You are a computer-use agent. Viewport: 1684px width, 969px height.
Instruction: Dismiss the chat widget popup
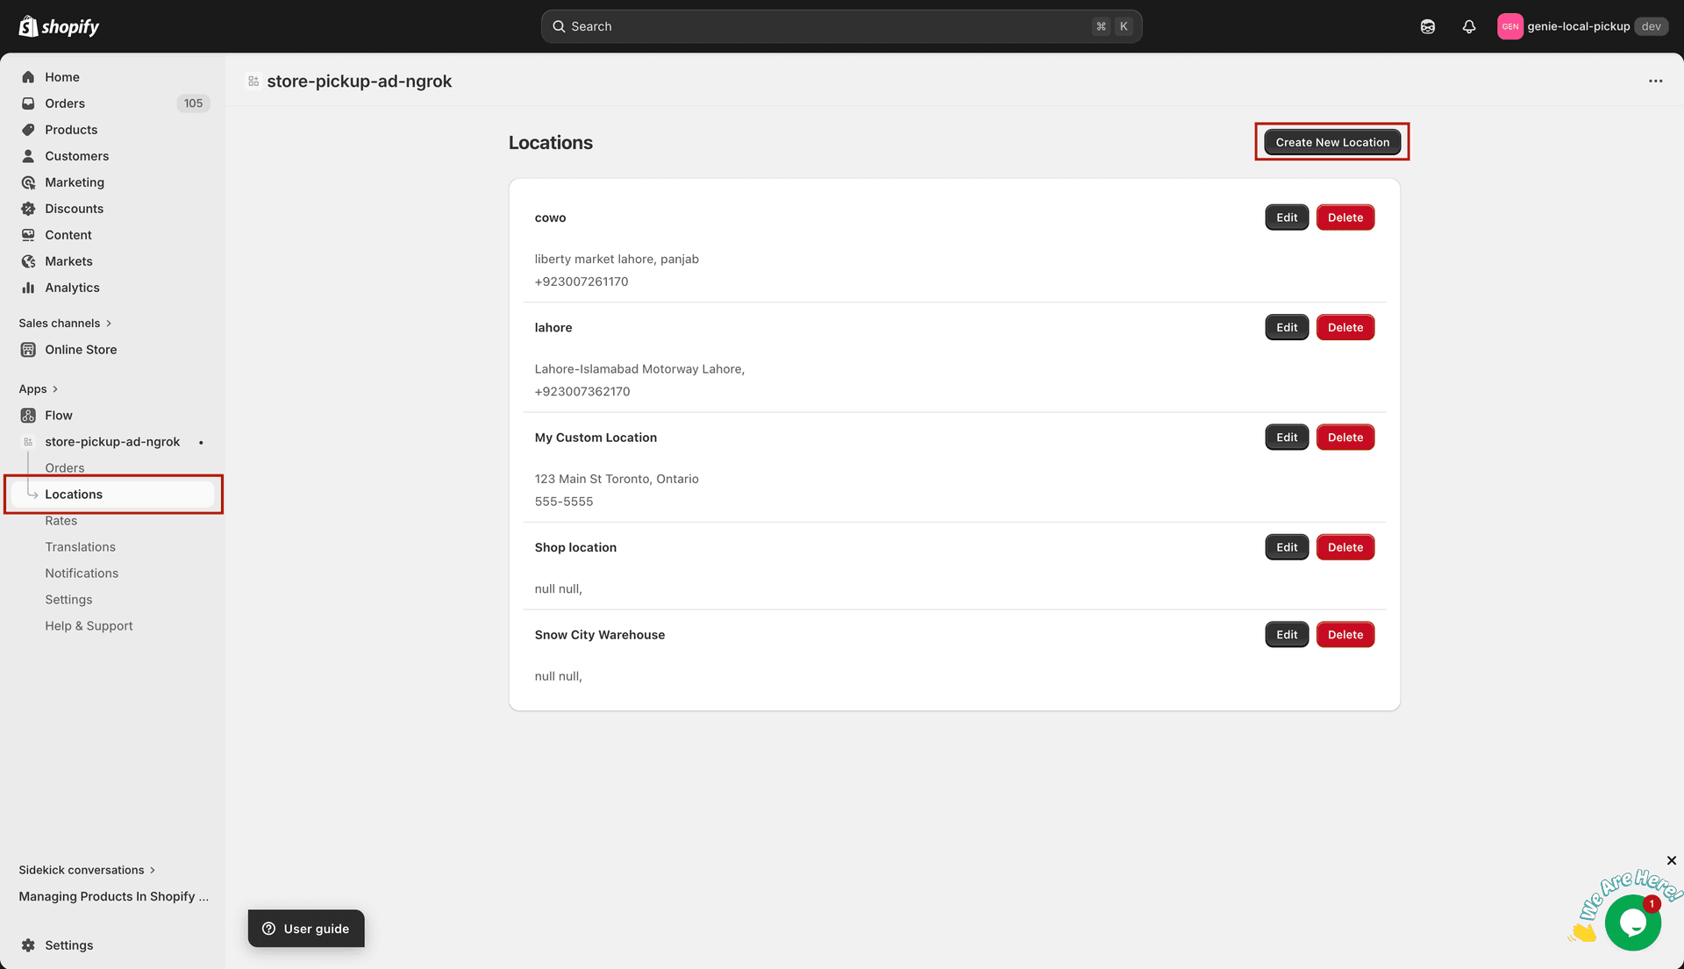pos(1671,861)
